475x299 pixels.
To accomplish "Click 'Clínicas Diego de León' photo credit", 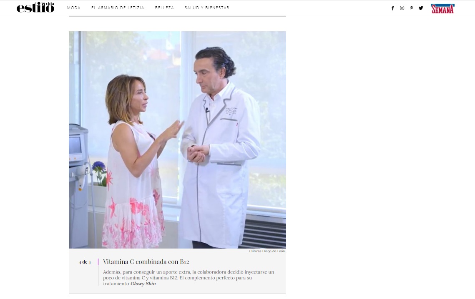I will (267, 251).
